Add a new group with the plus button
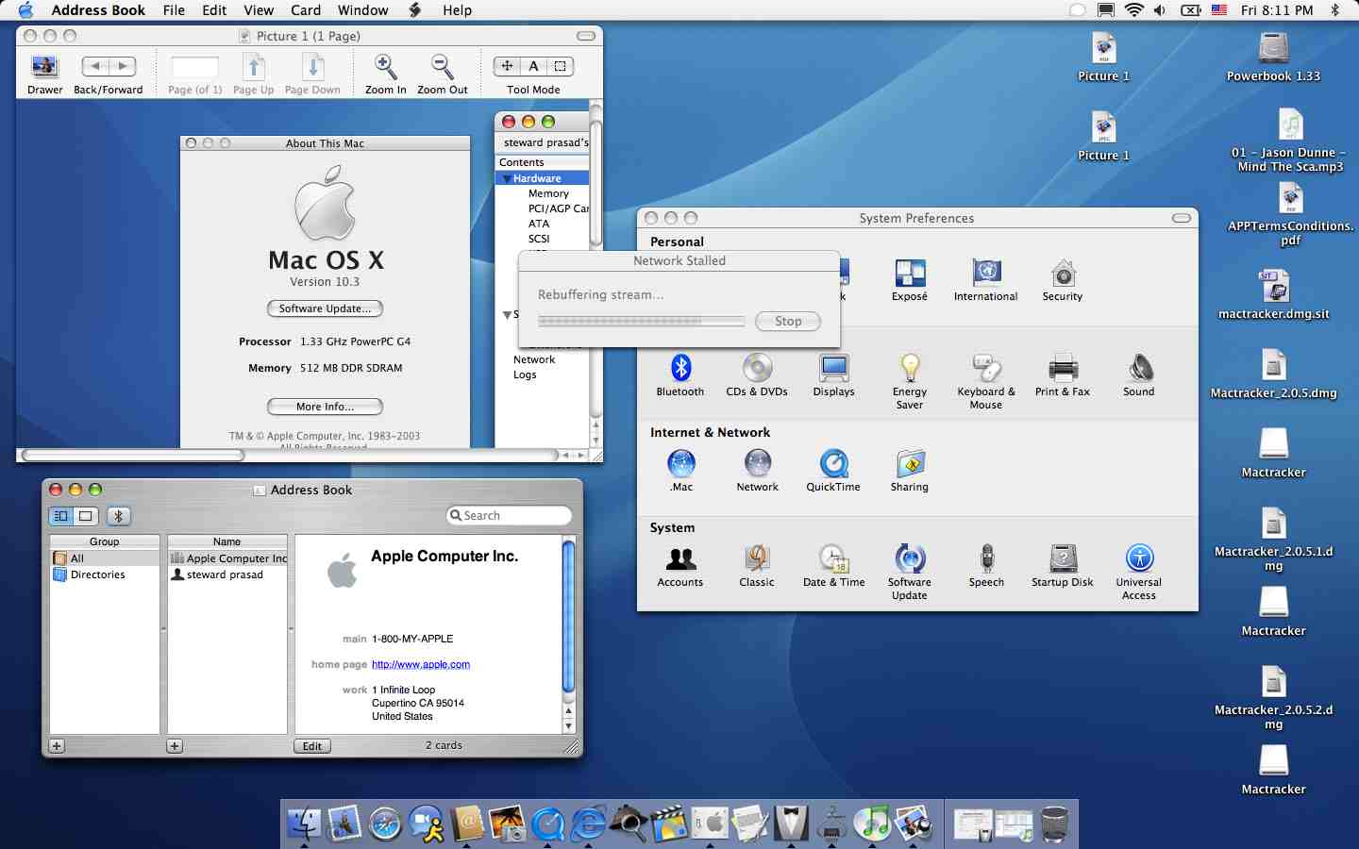1359x849 pixels. 57,746
